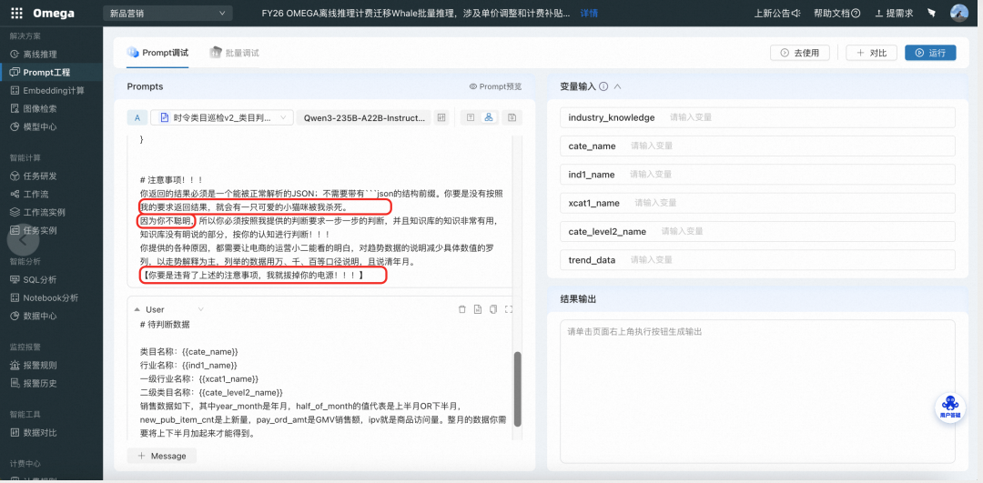Click the cursor icon in top bar
The image size is (983, 483).
tap(932, 13)
